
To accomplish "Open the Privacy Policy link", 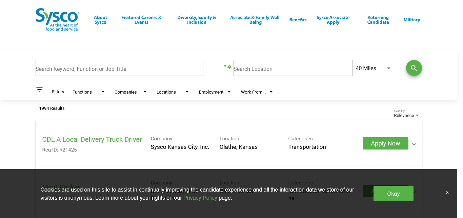I will coord(200,198).
